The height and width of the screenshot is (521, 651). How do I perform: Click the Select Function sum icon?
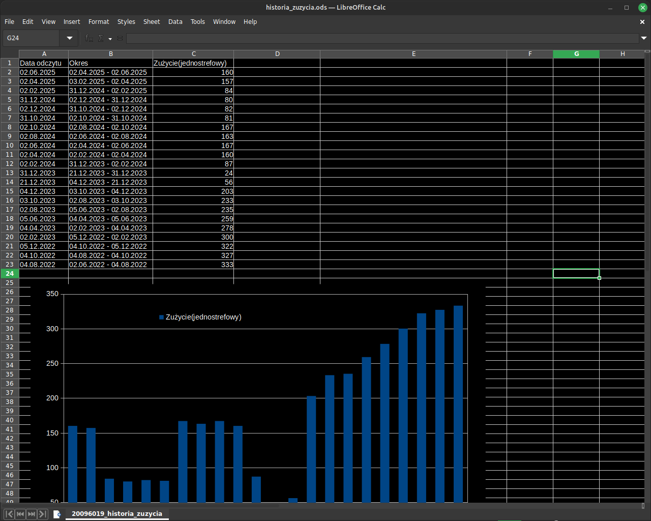tap(100, 38)
